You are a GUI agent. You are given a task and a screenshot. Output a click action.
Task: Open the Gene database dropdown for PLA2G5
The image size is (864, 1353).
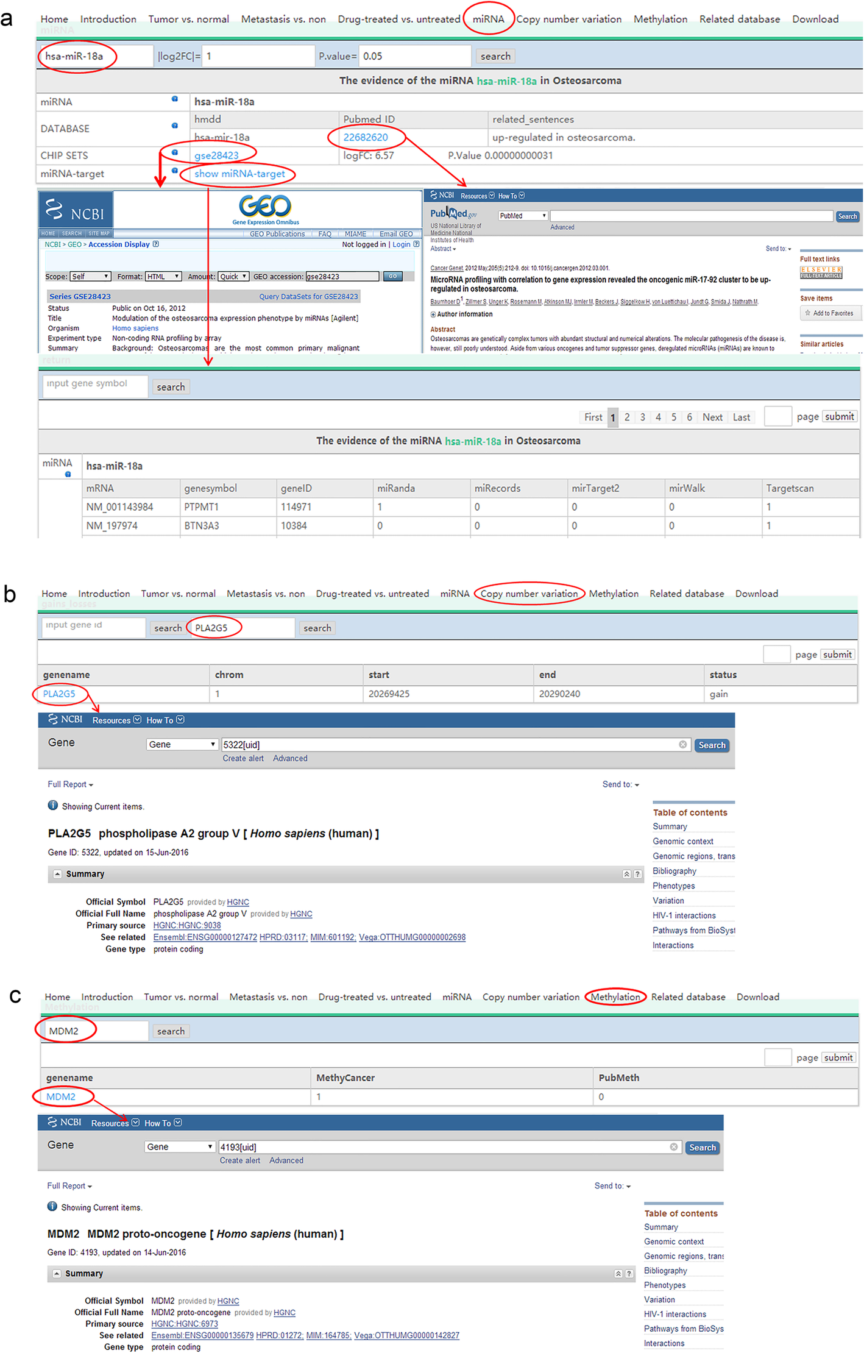(182, 744)
